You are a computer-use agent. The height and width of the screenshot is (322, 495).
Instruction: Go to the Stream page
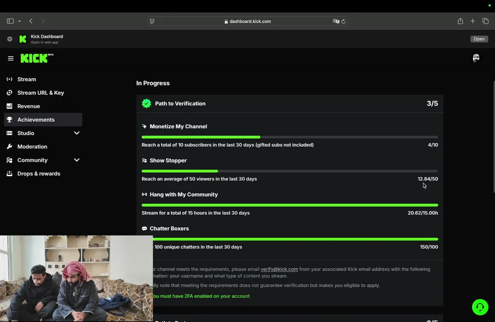26,79
